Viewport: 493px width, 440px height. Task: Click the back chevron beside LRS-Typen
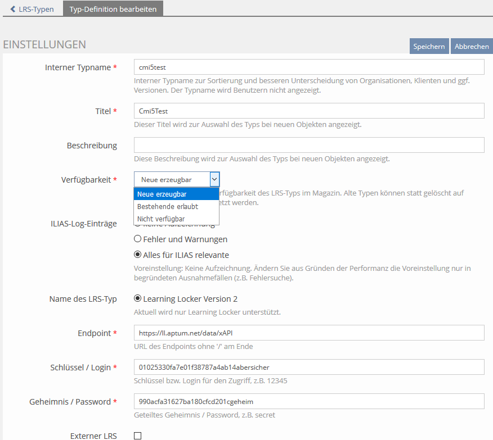pyautogui.click(x=12, y=9)
